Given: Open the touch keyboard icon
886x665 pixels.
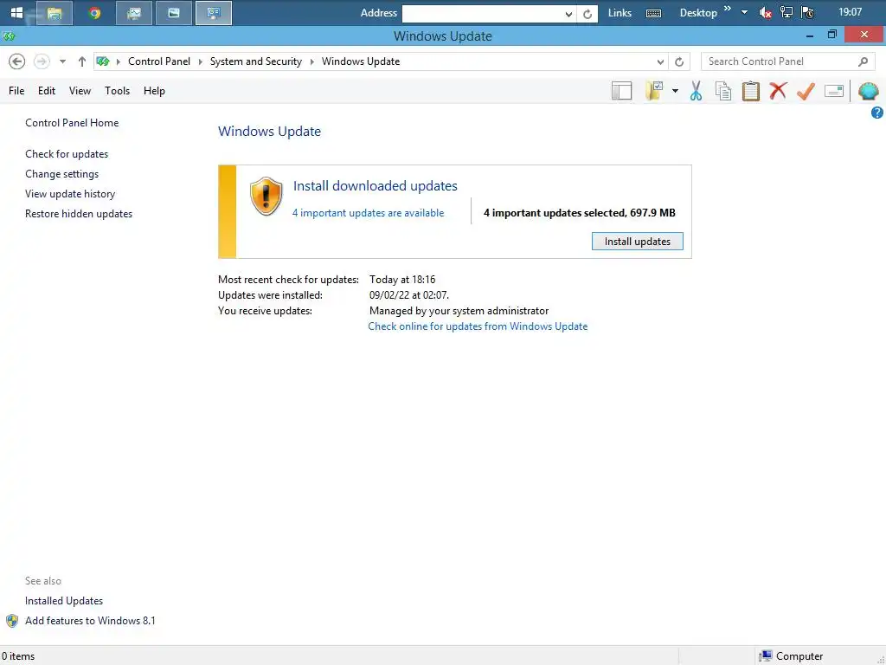Looking at the screenshot, I should [x=653, y=14].
